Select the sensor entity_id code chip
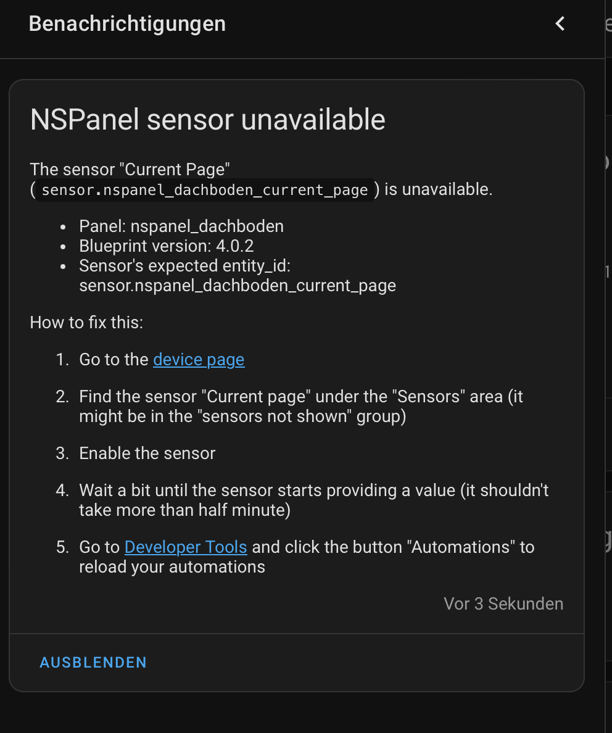This screenshot has height=733, width=612. [204, 189]
